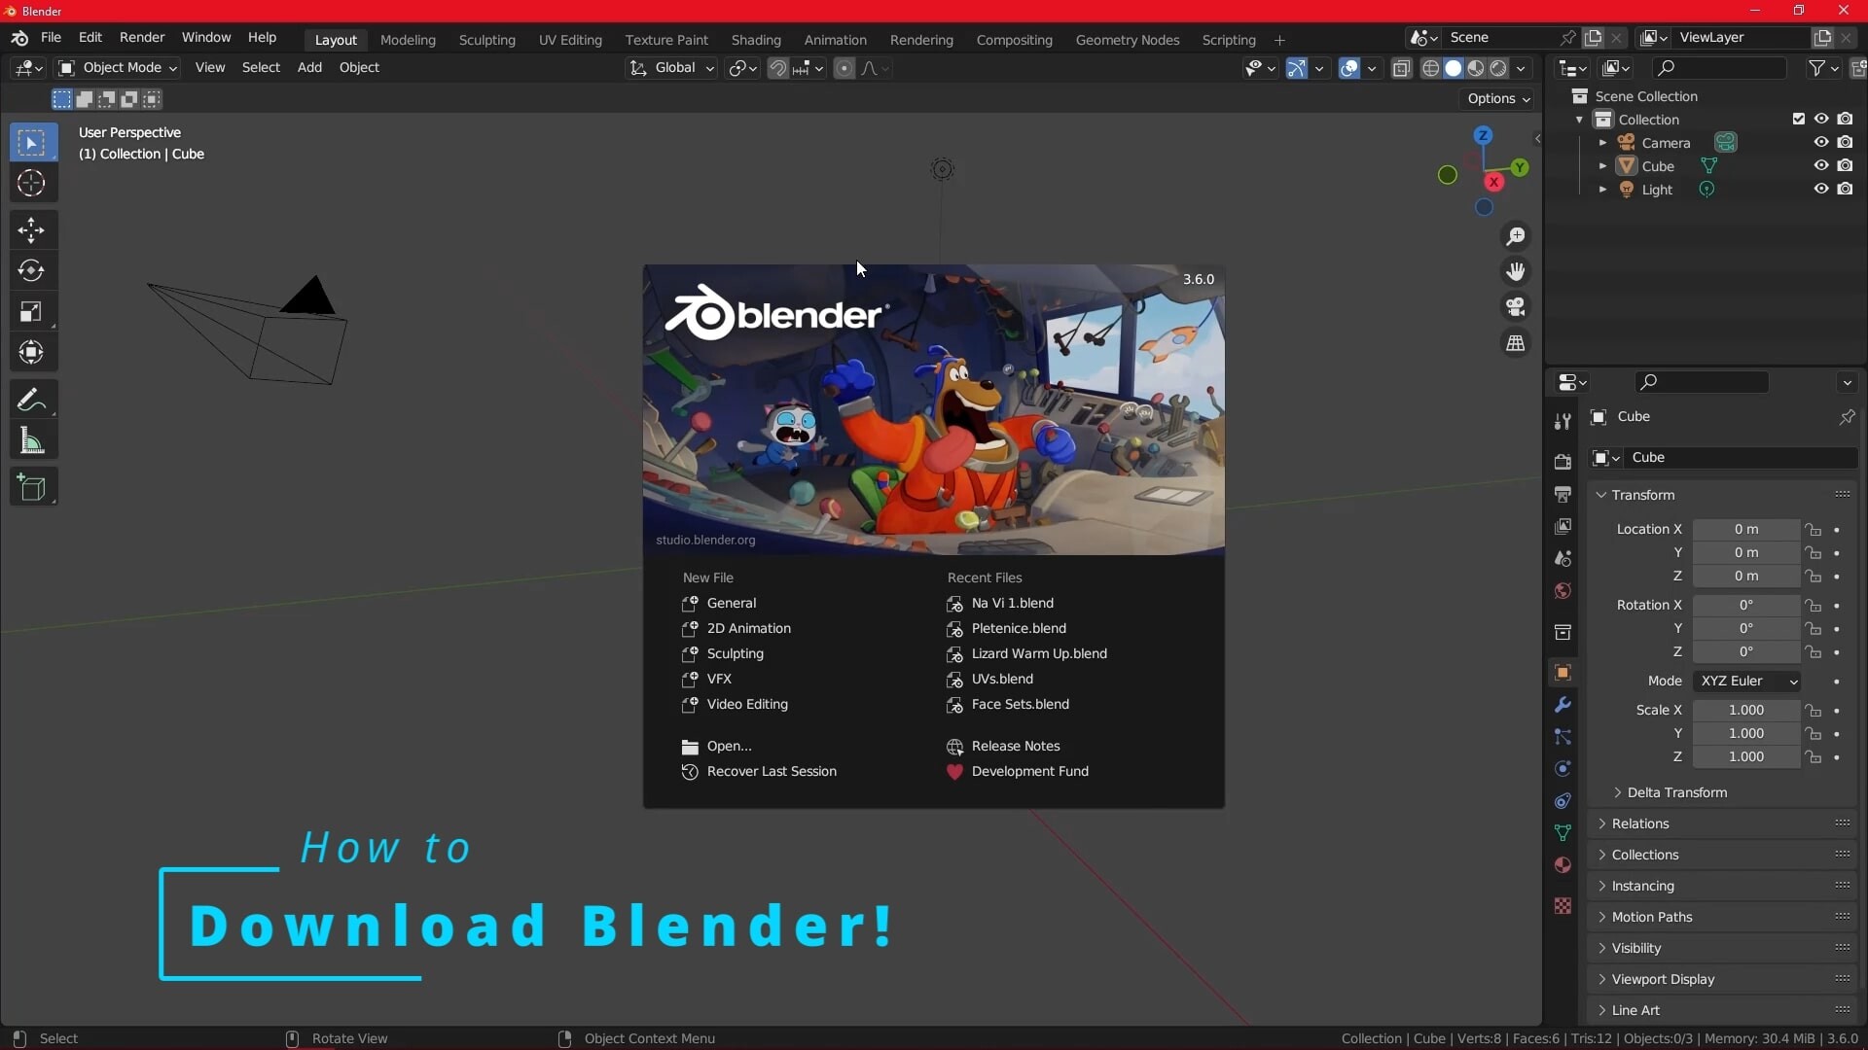Switch to the UV Editing workspace tab

click(x=571, y=40)
